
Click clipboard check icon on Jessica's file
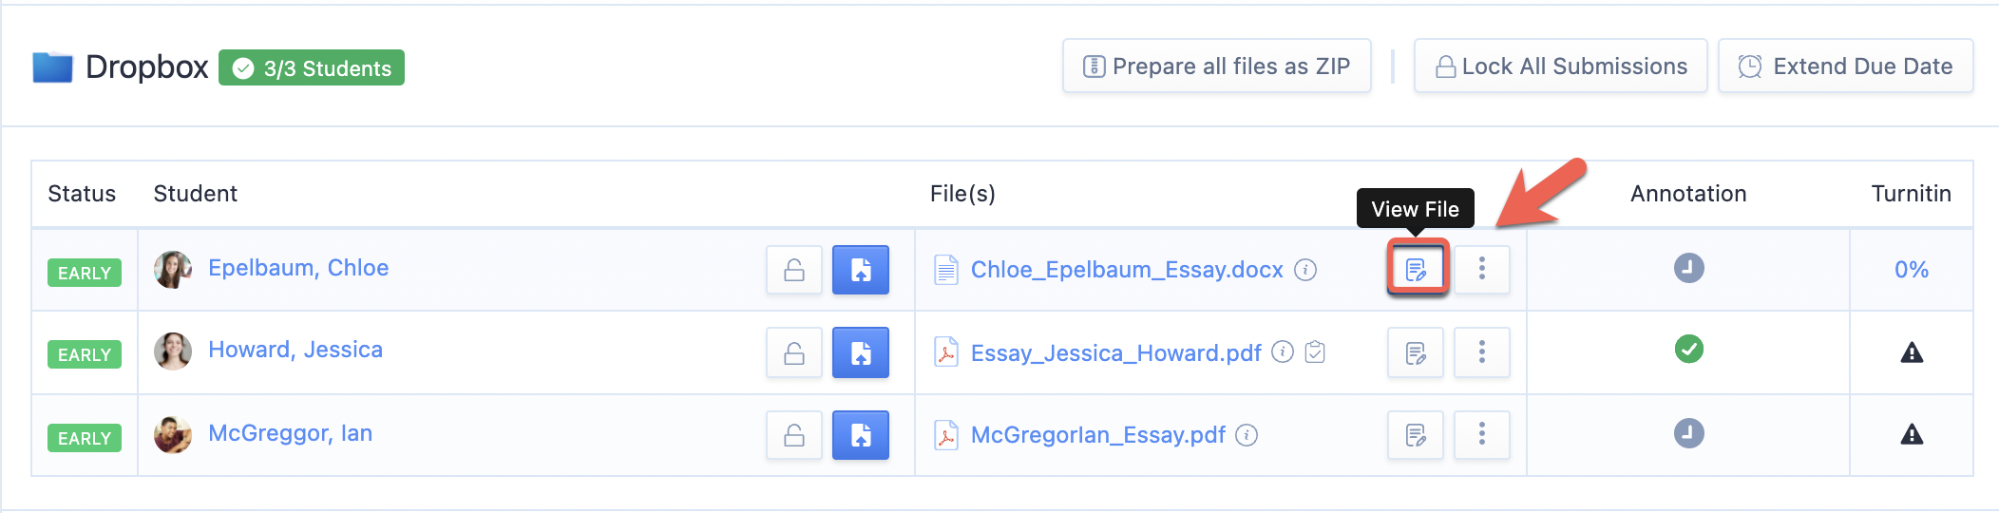[x=1315, y=352]
